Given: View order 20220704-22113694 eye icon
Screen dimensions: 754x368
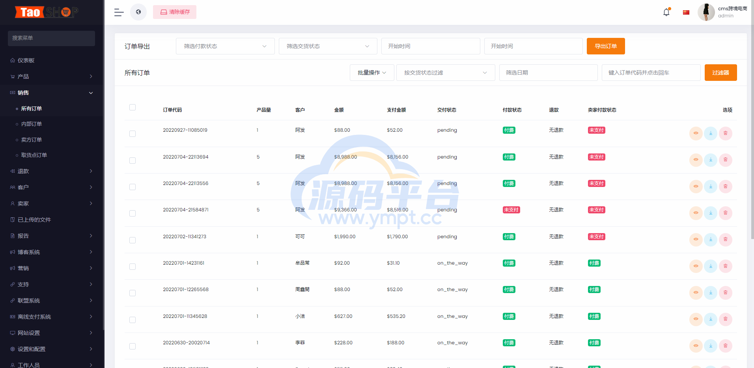Looking at the screenshot, I should click(x=696, y=160).
